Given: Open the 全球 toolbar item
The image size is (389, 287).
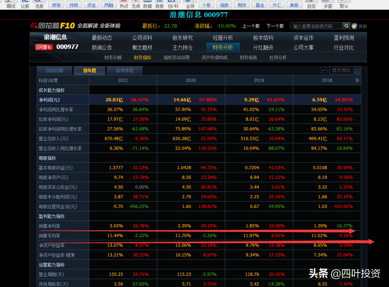Looking at the screenshot, I should pyautogui.click(x=190, y=4).
